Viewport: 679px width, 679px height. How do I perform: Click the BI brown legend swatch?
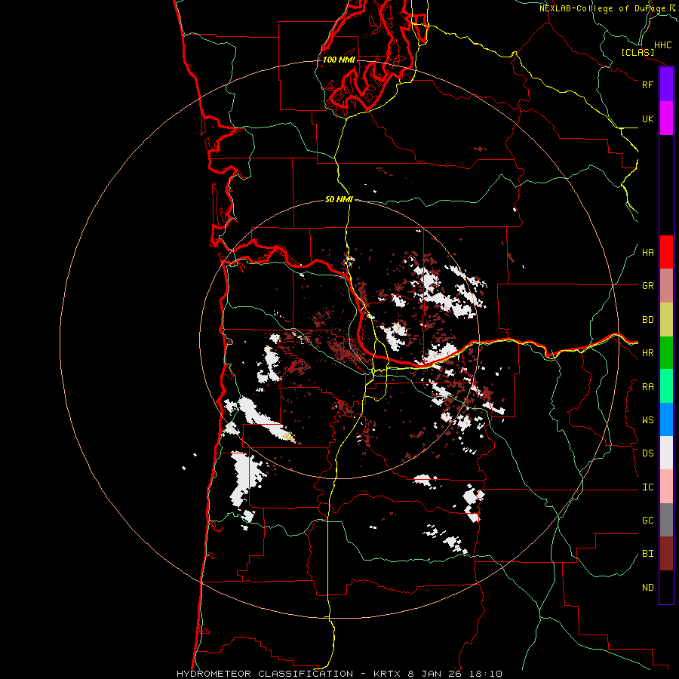coord(666,554)
